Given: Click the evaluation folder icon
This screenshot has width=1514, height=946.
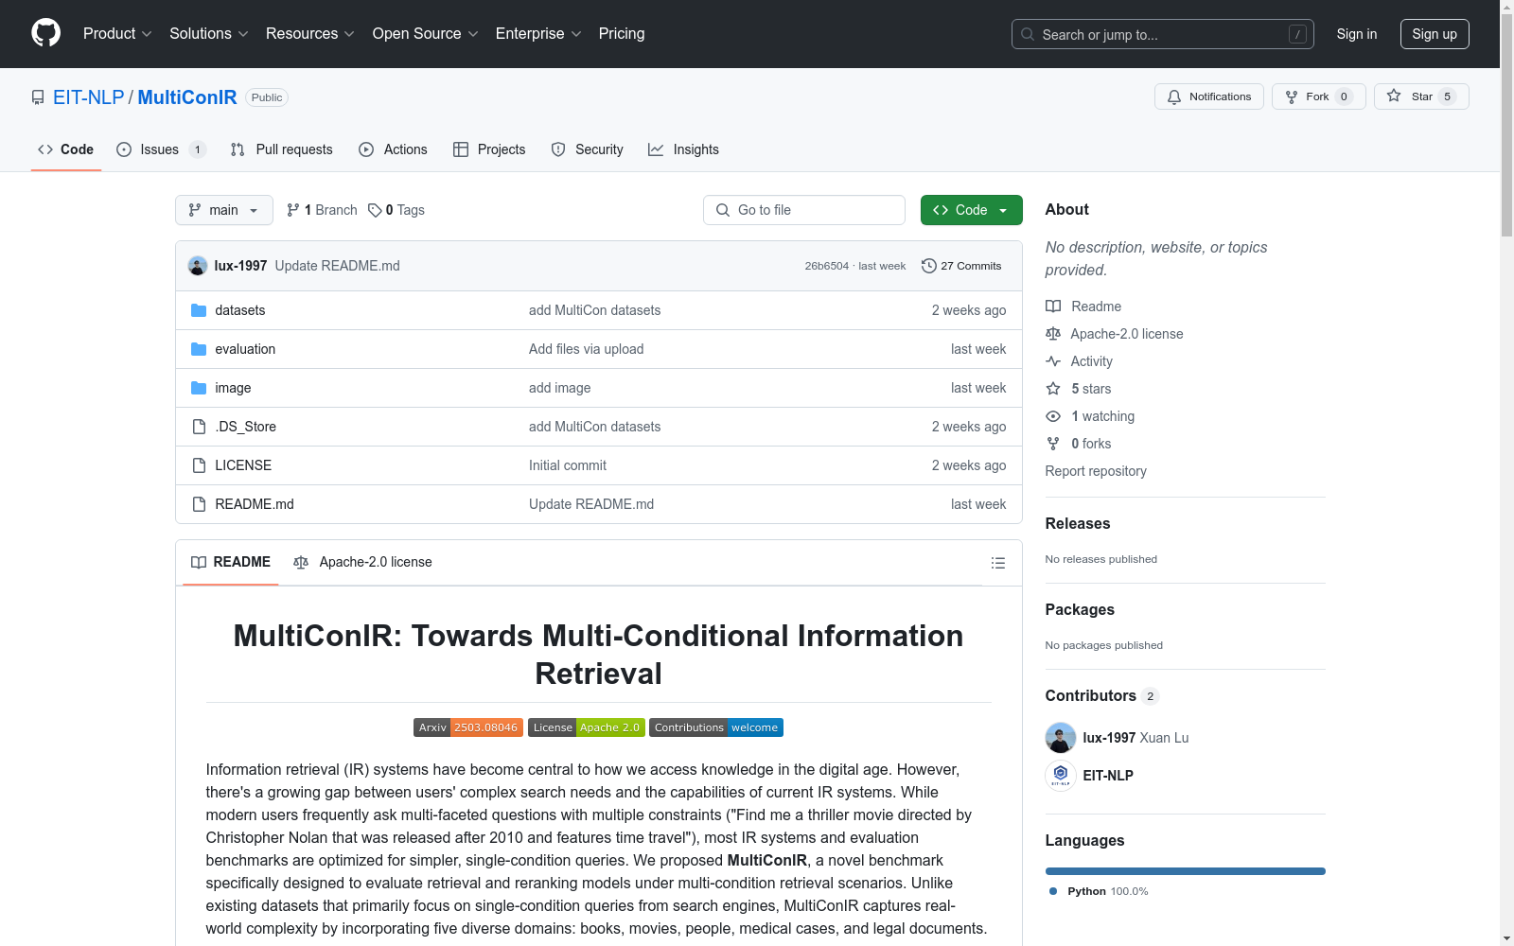Looking at the screenshot, I should (199, 349).
